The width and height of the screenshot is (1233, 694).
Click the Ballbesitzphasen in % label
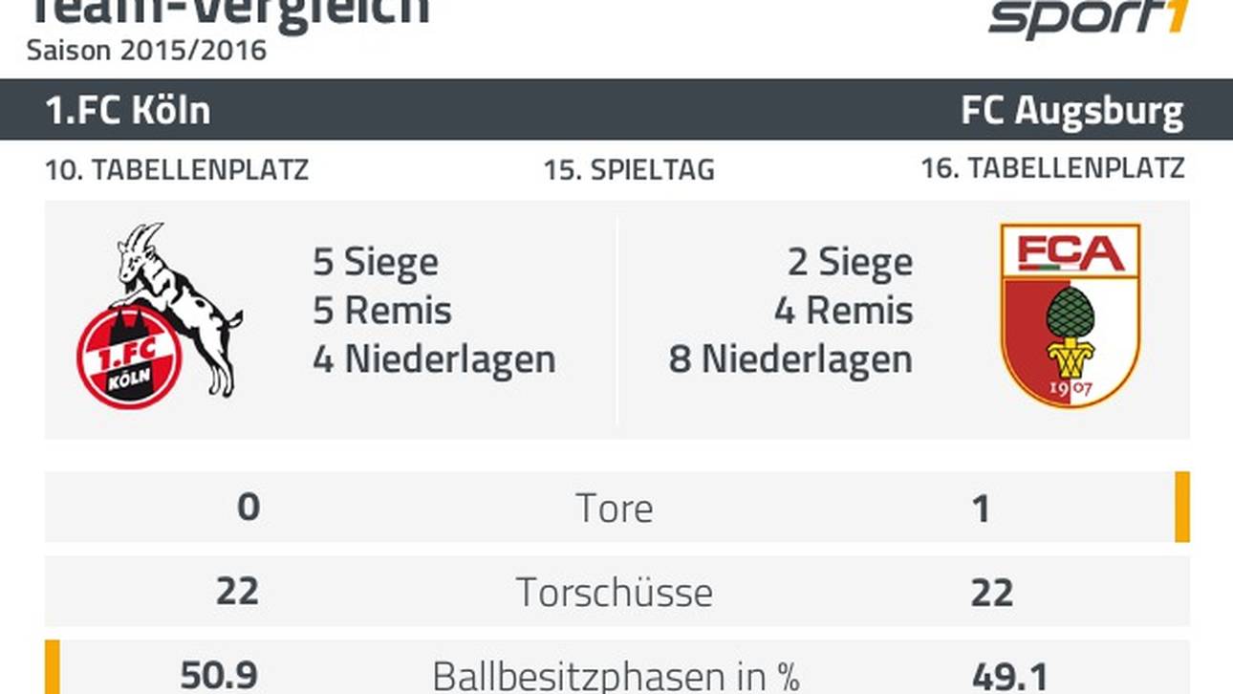point(616,676)
